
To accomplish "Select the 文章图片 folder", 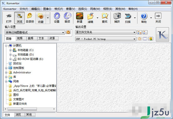I will coord(19,99).
